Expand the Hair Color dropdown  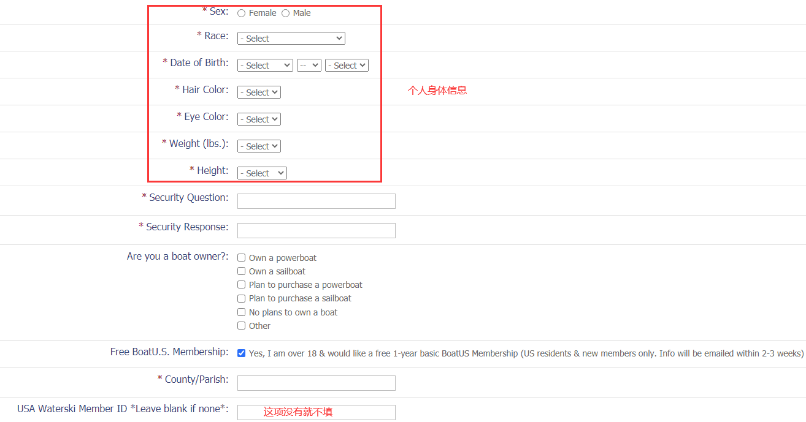(x=259, y=92)
